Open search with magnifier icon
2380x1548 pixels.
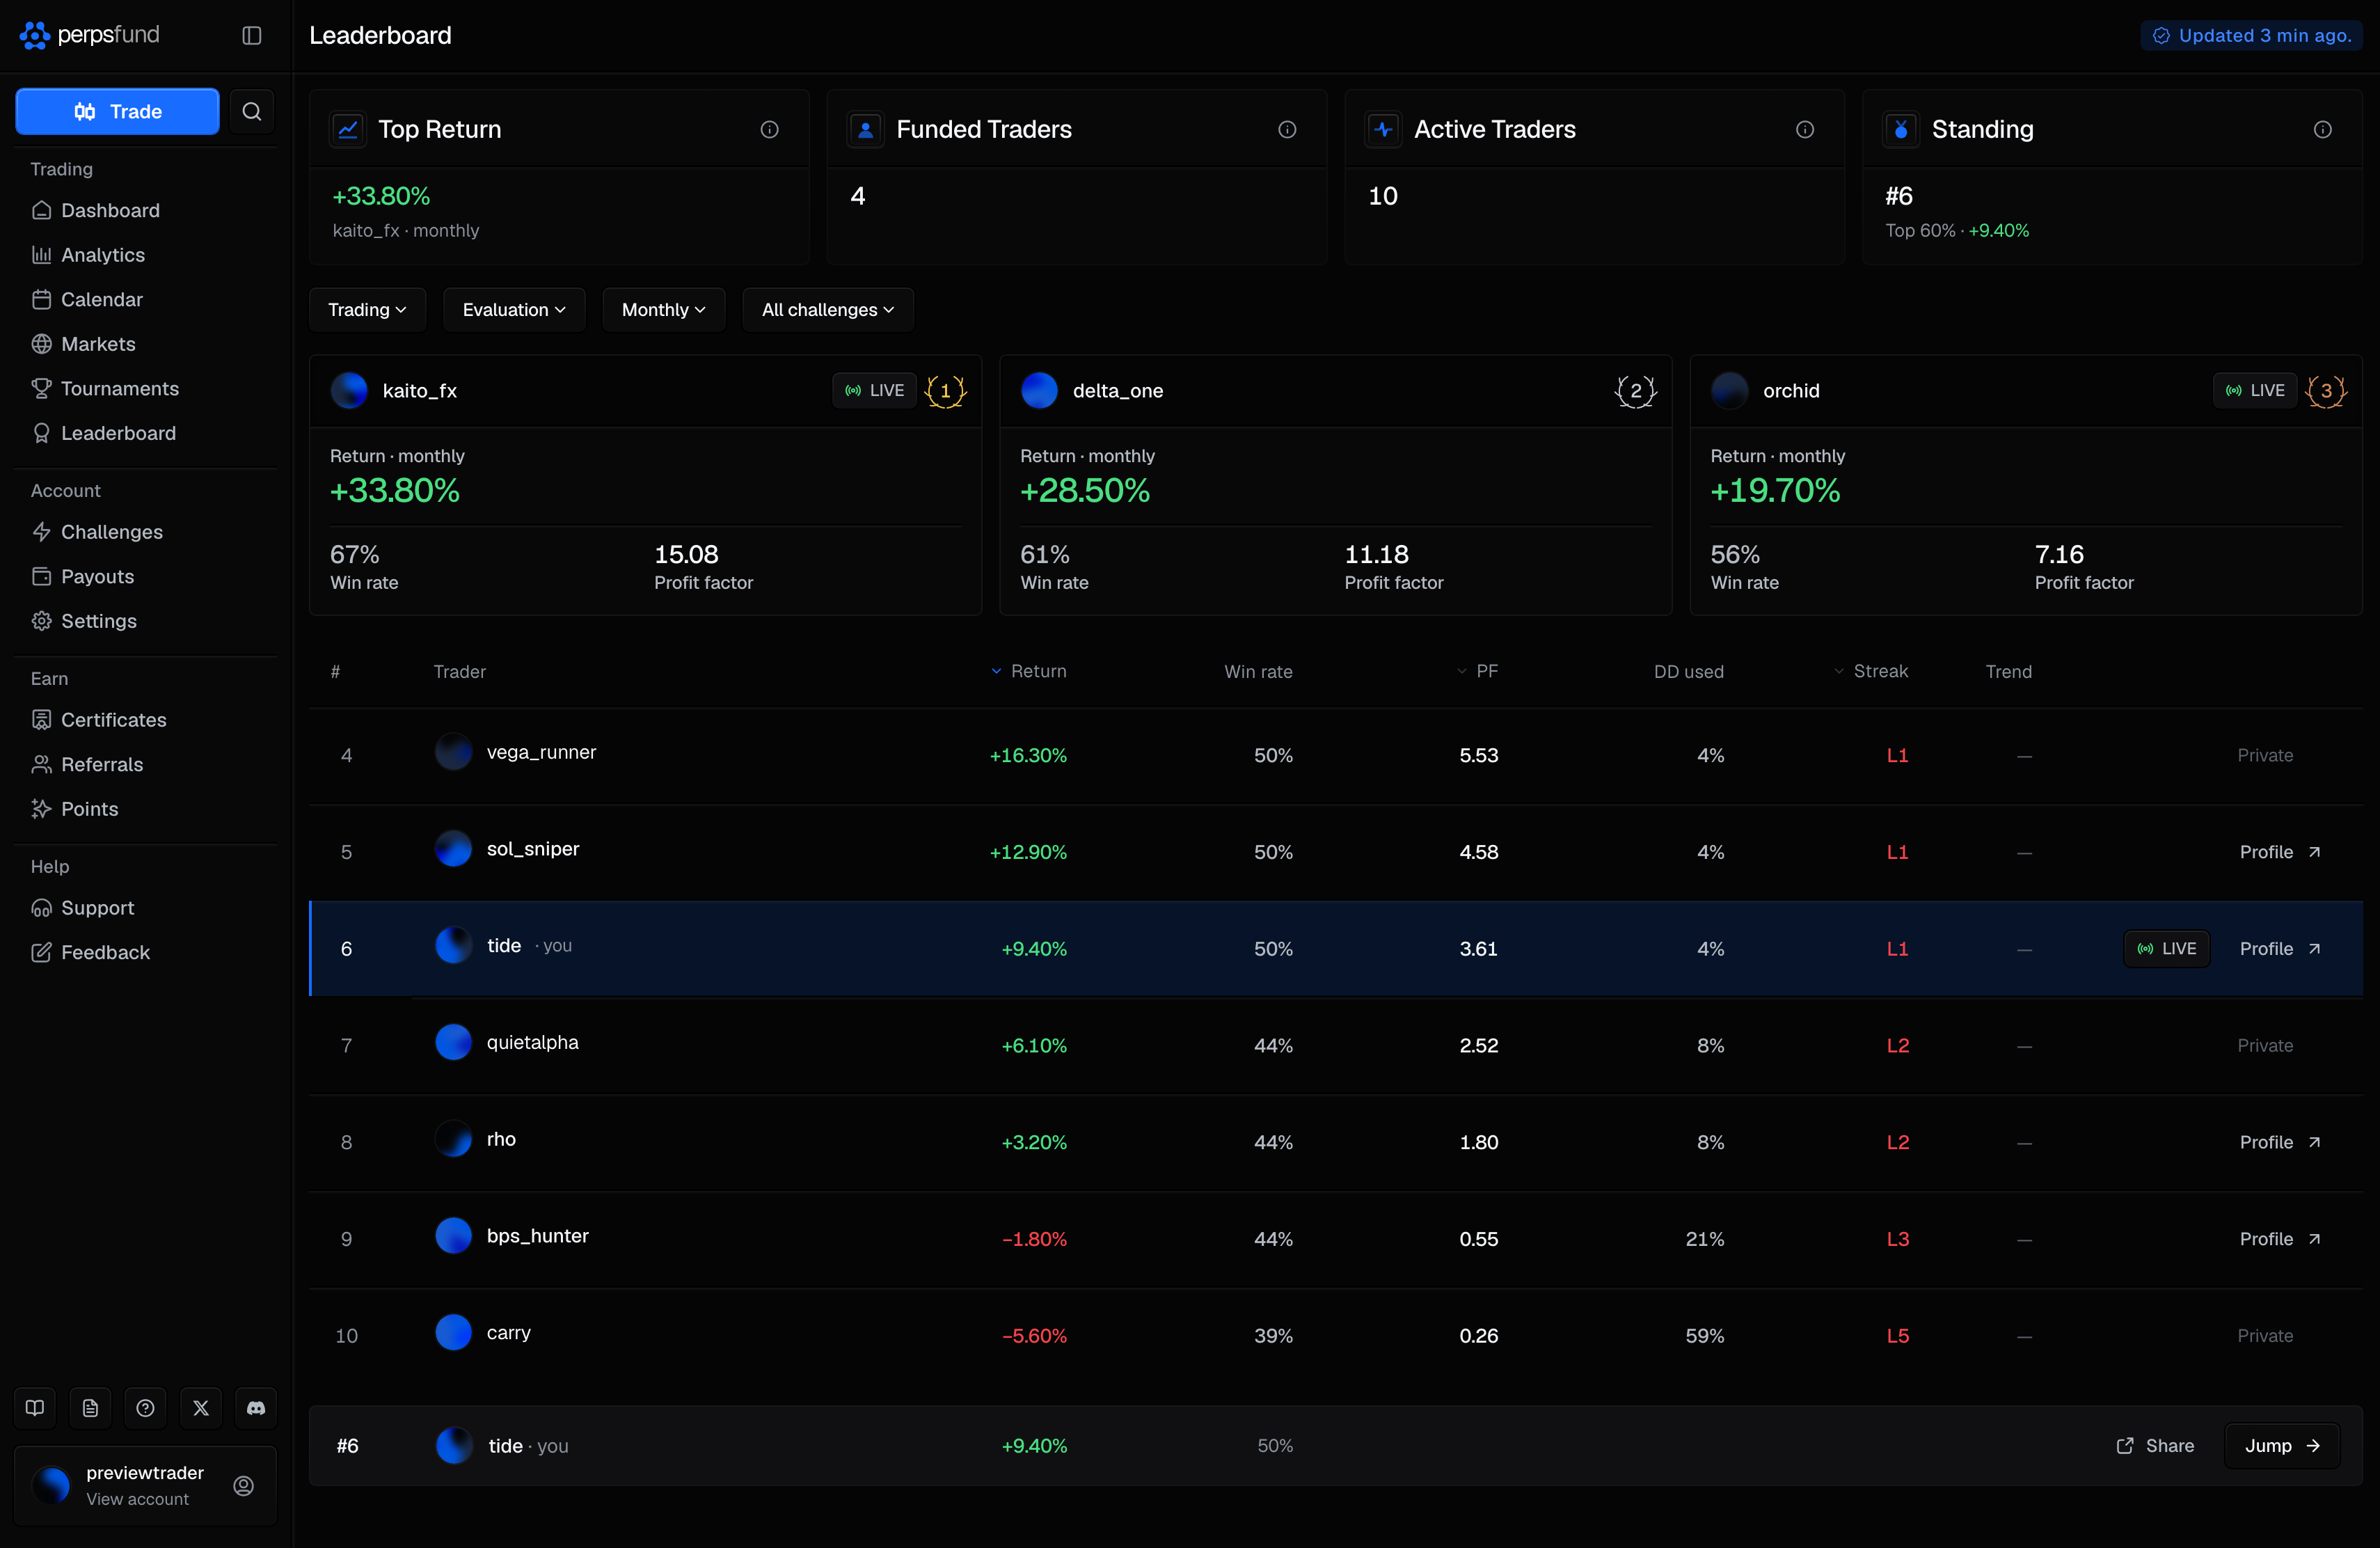[x=252, y=111]
